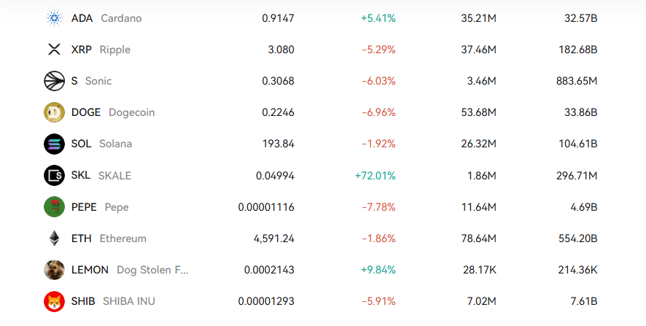Click the SHIBA INU coin icon
This screenshot has width=646, height=326.
pyautogui.click(x=55, y=301)
